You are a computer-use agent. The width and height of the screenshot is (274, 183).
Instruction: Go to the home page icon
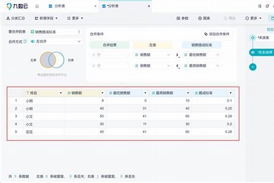[37, 6]
